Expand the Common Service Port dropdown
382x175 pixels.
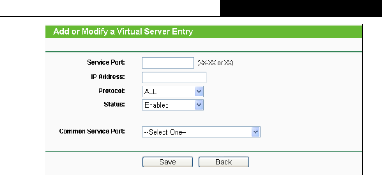(201, 132)
